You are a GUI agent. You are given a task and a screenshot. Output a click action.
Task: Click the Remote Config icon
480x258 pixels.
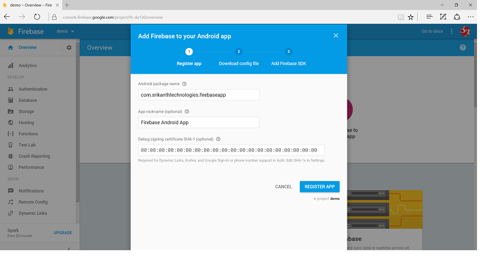(x=11, y=202)
